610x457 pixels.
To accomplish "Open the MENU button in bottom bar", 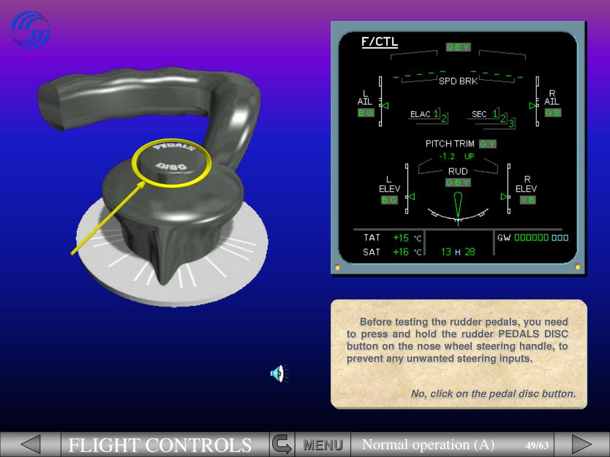I will click(x=323, y=445).
